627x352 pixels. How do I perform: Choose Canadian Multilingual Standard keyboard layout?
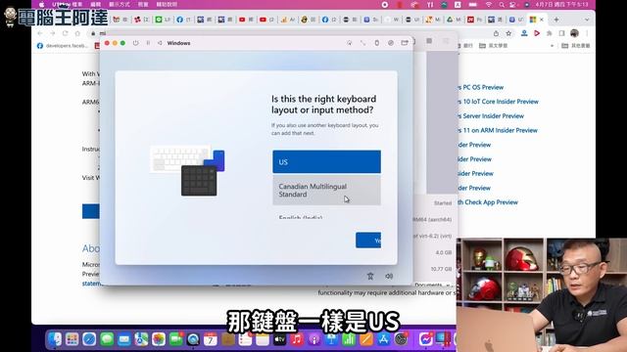[x=326, y=191]
